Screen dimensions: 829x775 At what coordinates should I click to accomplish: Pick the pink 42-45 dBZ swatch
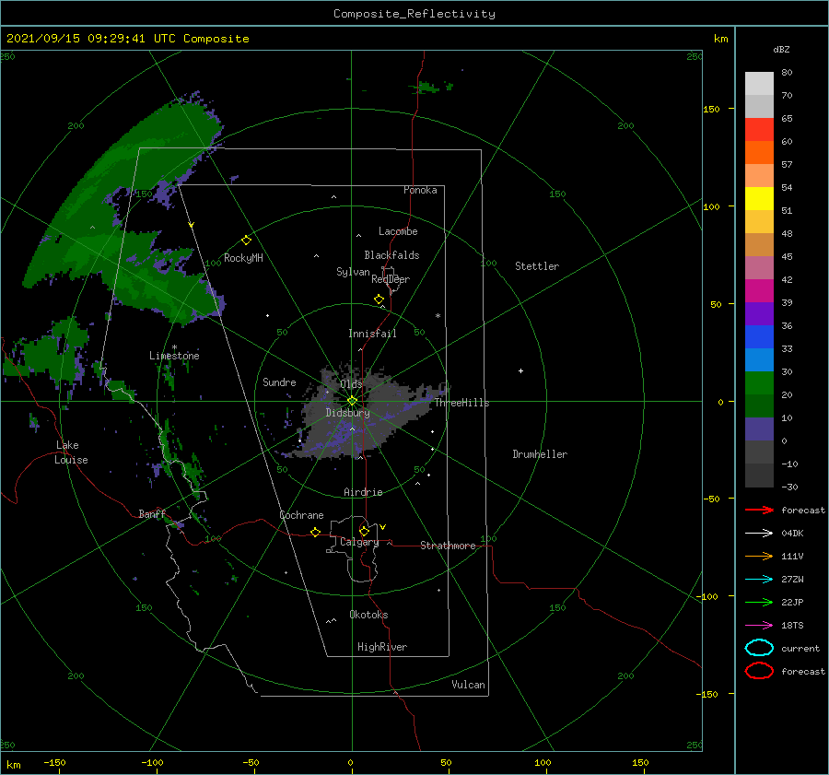point(759,268)
